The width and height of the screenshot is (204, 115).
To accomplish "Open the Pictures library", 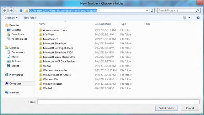I will [14, 61].
